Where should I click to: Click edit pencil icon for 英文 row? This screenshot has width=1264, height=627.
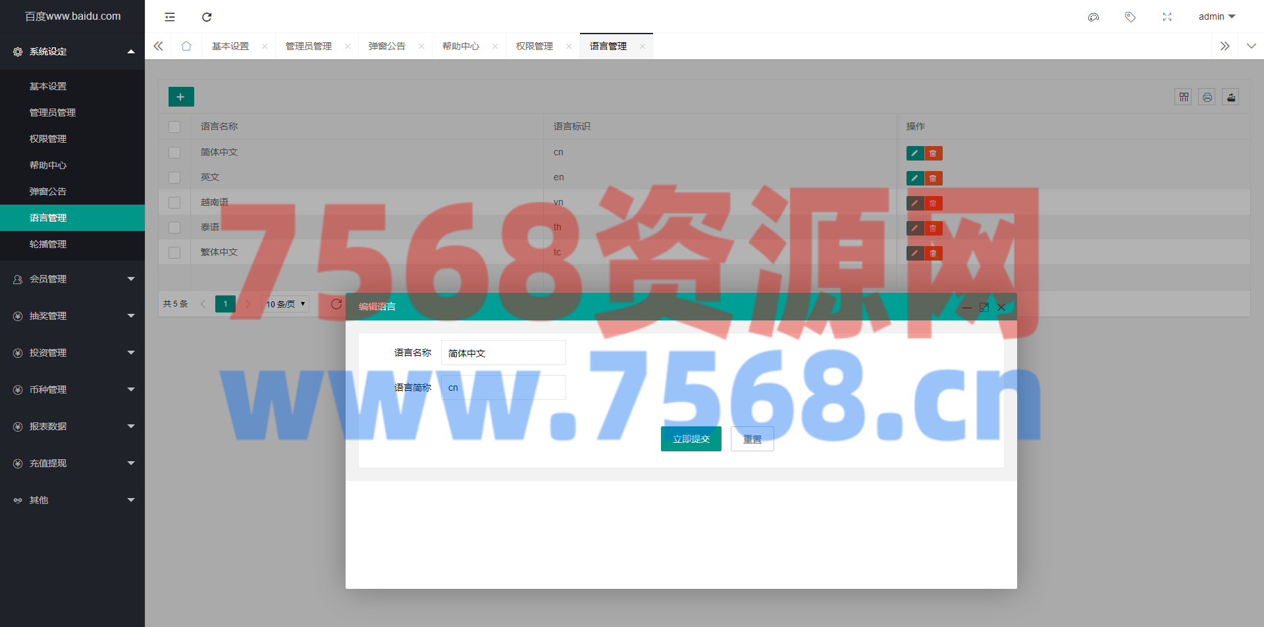coord(914,178)
